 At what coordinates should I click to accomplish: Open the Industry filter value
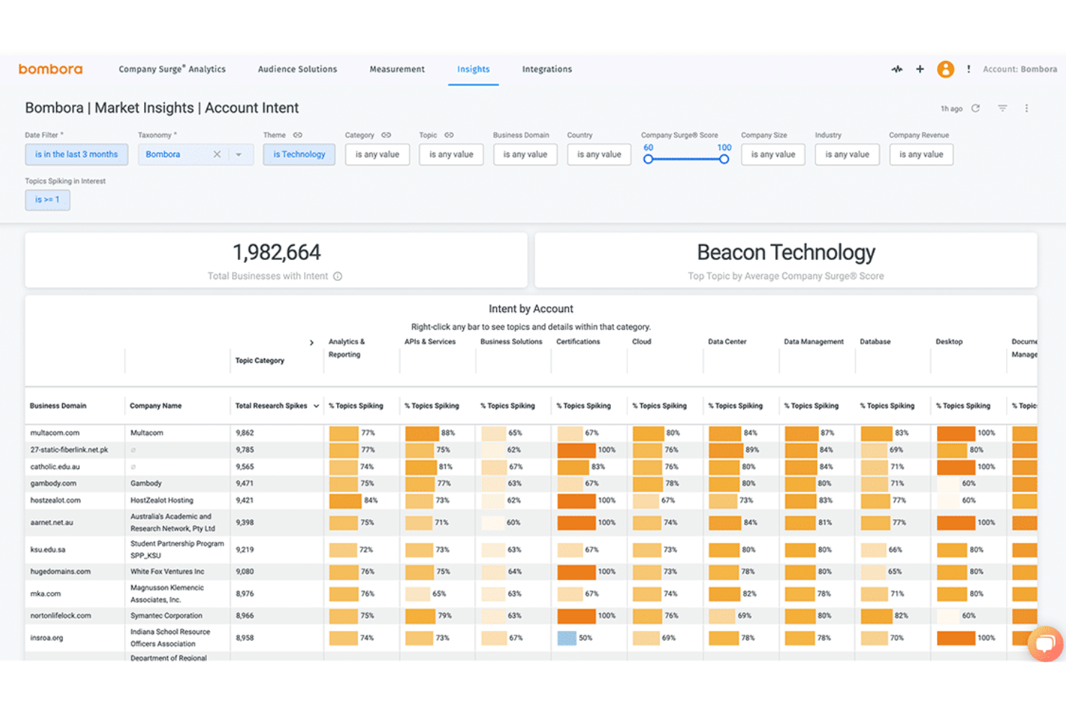tap(847, 154)
